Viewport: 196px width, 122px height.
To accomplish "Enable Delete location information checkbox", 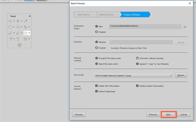I will click(x=137, y=86).
